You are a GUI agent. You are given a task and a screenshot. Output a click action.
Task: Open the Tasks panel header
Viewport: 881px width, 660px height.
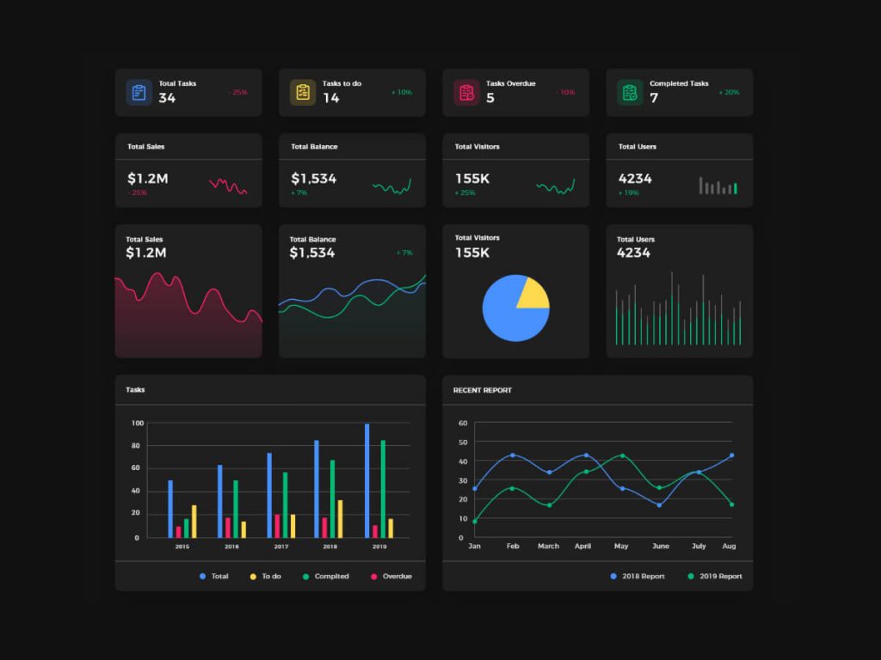coord(135,390)
